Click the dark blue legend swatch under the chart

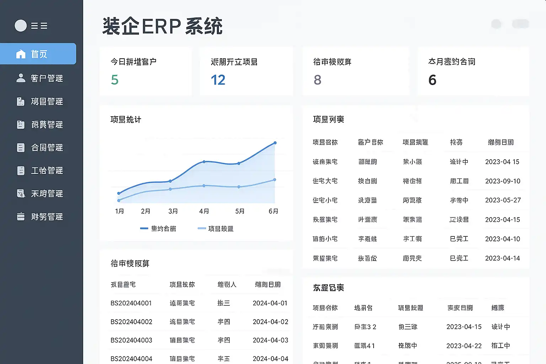[144, 229]
